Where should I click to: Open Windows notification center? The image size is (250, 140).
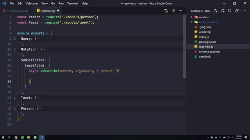(246, 137)
